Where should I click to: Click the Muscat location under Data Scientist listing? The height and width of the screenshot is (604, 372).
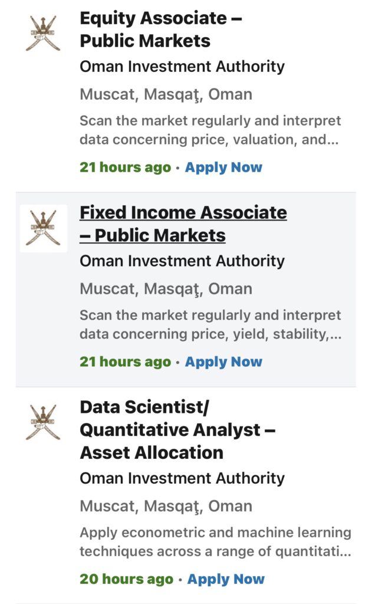coord(166,506)
